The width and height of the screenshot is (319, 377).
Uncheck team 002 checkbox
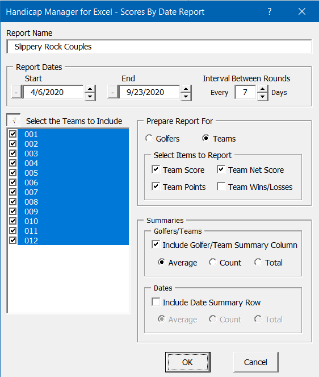12,143
